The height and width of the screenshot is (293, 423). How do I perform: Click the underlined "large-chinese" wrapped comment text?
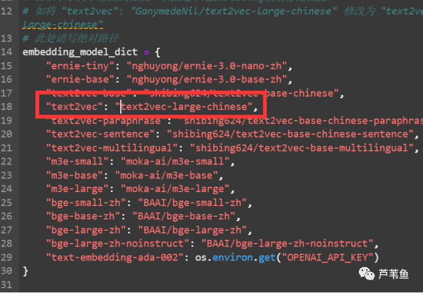(63, 25)
